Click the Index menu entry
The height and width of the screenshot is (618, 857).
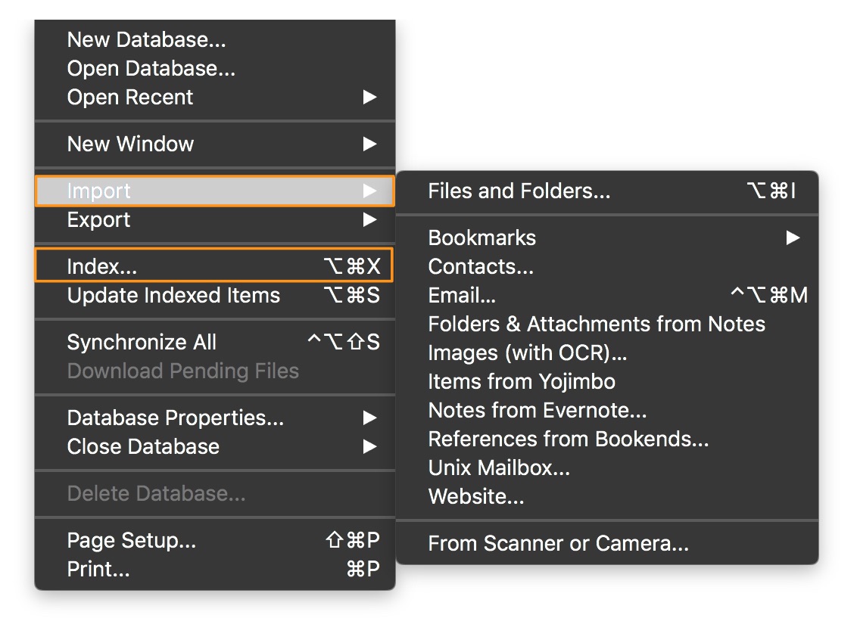102,266
